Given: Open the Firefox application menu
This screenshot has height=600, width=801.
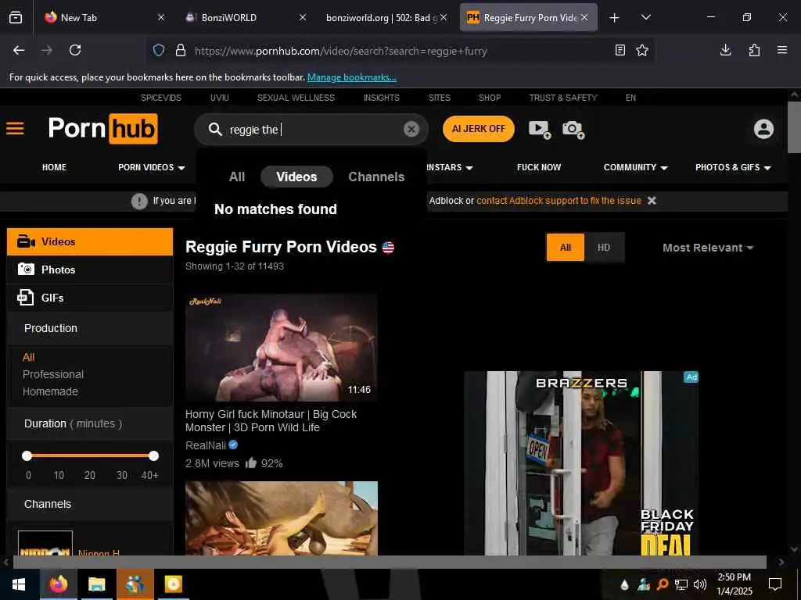Looking at the screenshot, I should point(782,50).
